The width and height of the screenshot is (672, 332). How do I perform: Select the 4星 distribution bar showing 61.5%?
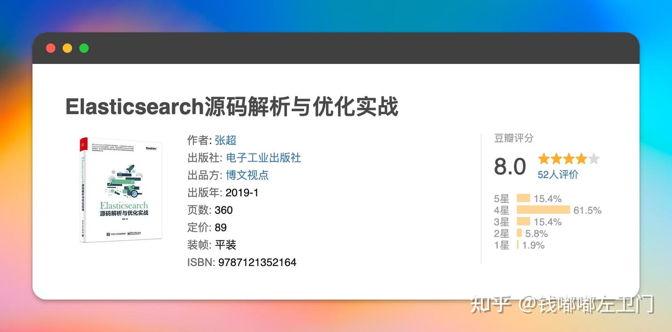[x=543, y=210]
